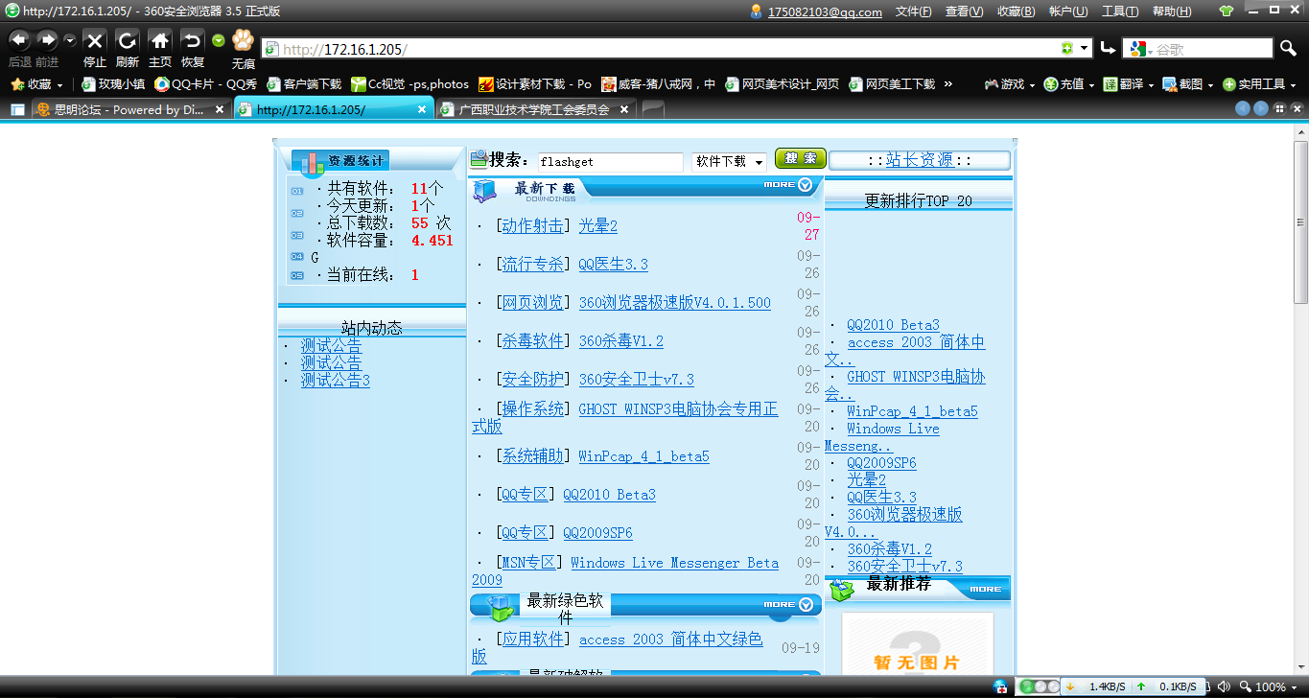This screenshot has height=698, width=1309.
Task: Go back using the 后退 arrow
Action: (x=19, y=40)
